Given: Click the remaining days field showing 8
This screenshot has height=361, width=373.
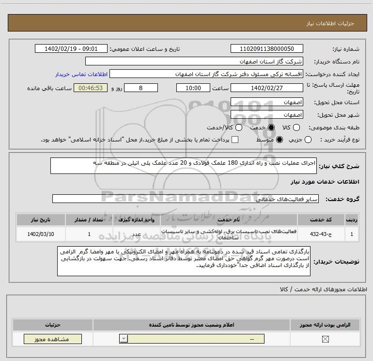Looking at the screenshot, I should click(x=141, y=88).
